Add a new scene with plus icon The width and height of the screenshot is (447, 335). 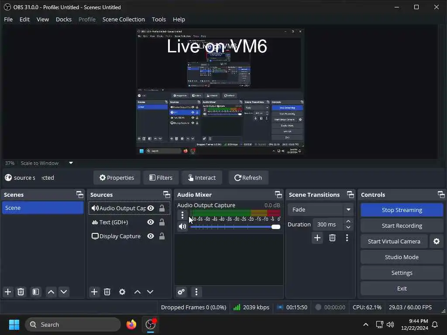coord(8,292)
